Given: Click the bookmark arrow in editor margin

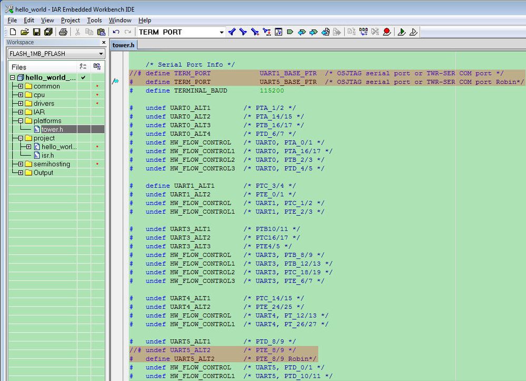Looking at the screenshot, I should (x=115, y=81).
